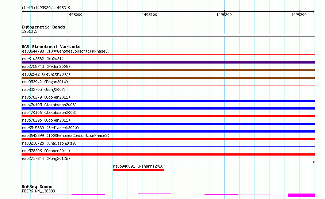Click ruler tick label 1496100
This screenshot has height=199, width=325.
[149, 15]
